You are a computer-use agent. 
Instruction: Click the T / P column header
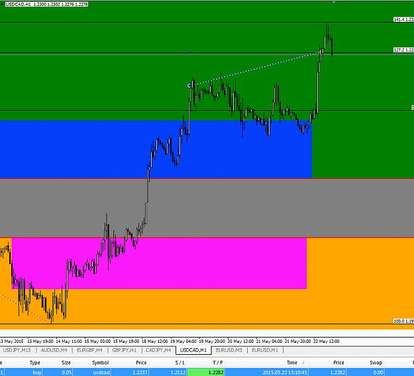pyautogui.click(x=218, y=363)
